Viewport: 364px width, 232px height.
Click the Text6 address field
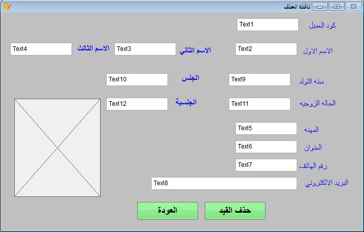(x=266, y=147)
